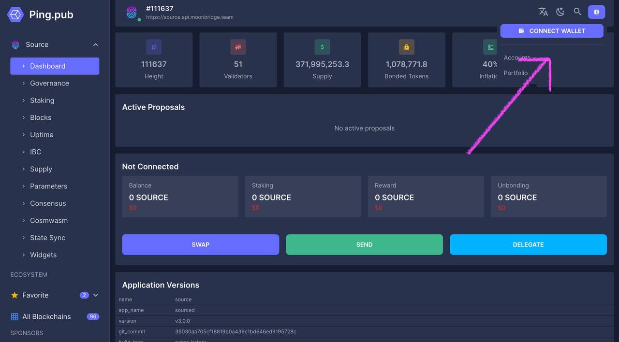Click the Validators people icon
This screenshot has height=342, width=619.
[x=238, y=47]
